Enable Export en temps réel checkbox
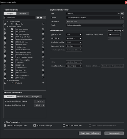The width and height of the screenshot is (127, 139). pos(64,125)
